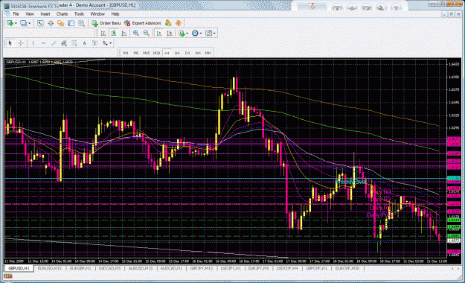465x283 pixels.
Task: Switch chart to Line Chart mode
Action: tap(124, 34)
